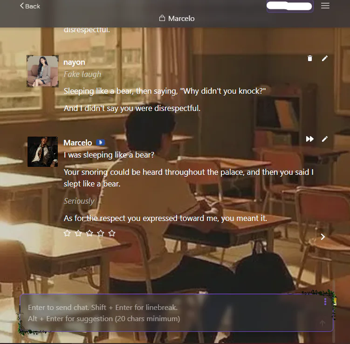Send message with the up arrow button
The width and height of the screenshot is (350, 344).
click(322, 323)
